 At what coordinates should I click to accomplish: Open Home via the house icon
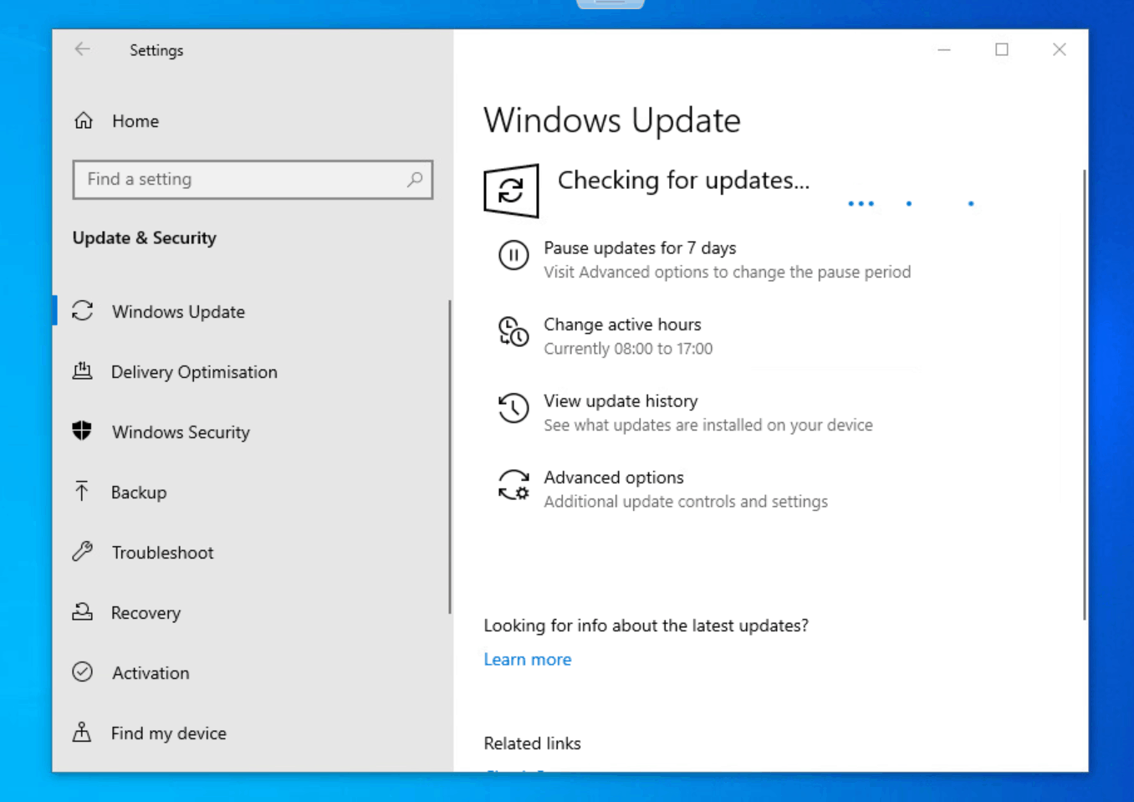(x=83, y=120)
